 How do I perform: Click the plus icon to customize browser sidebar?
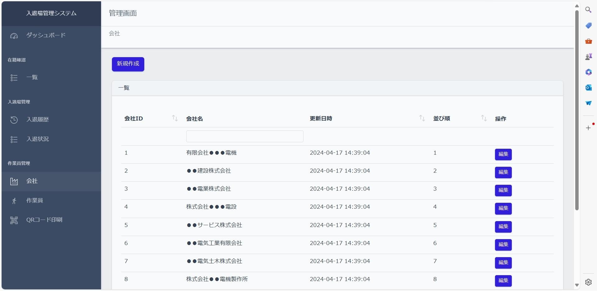[x=588, y=128]
